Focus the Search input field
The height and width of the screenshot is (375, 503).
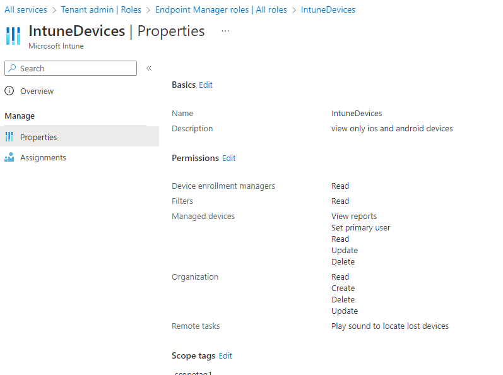[x=71, y=68]
